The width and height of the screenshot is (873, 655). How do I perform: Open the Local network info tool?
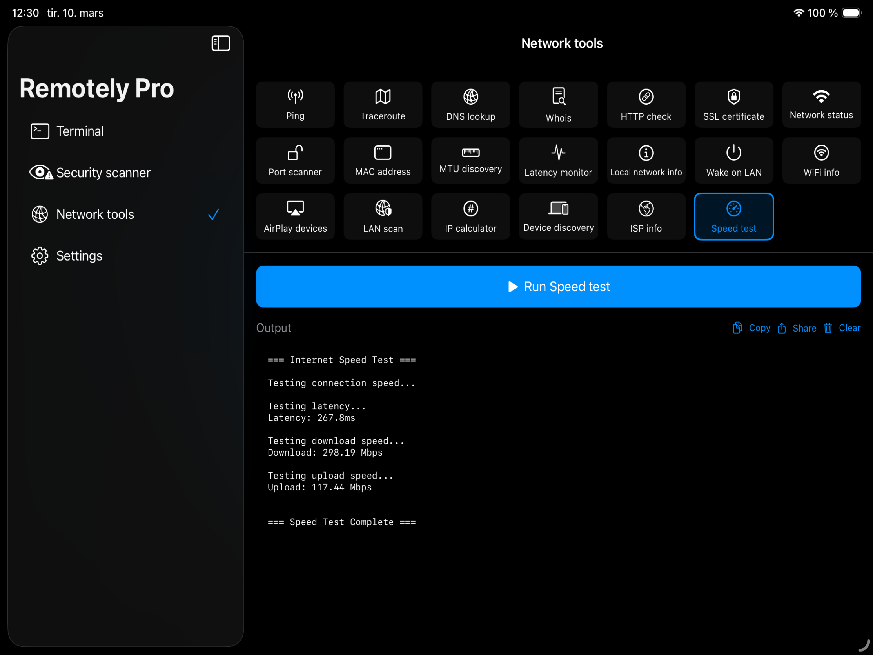(x=646, y=160)
